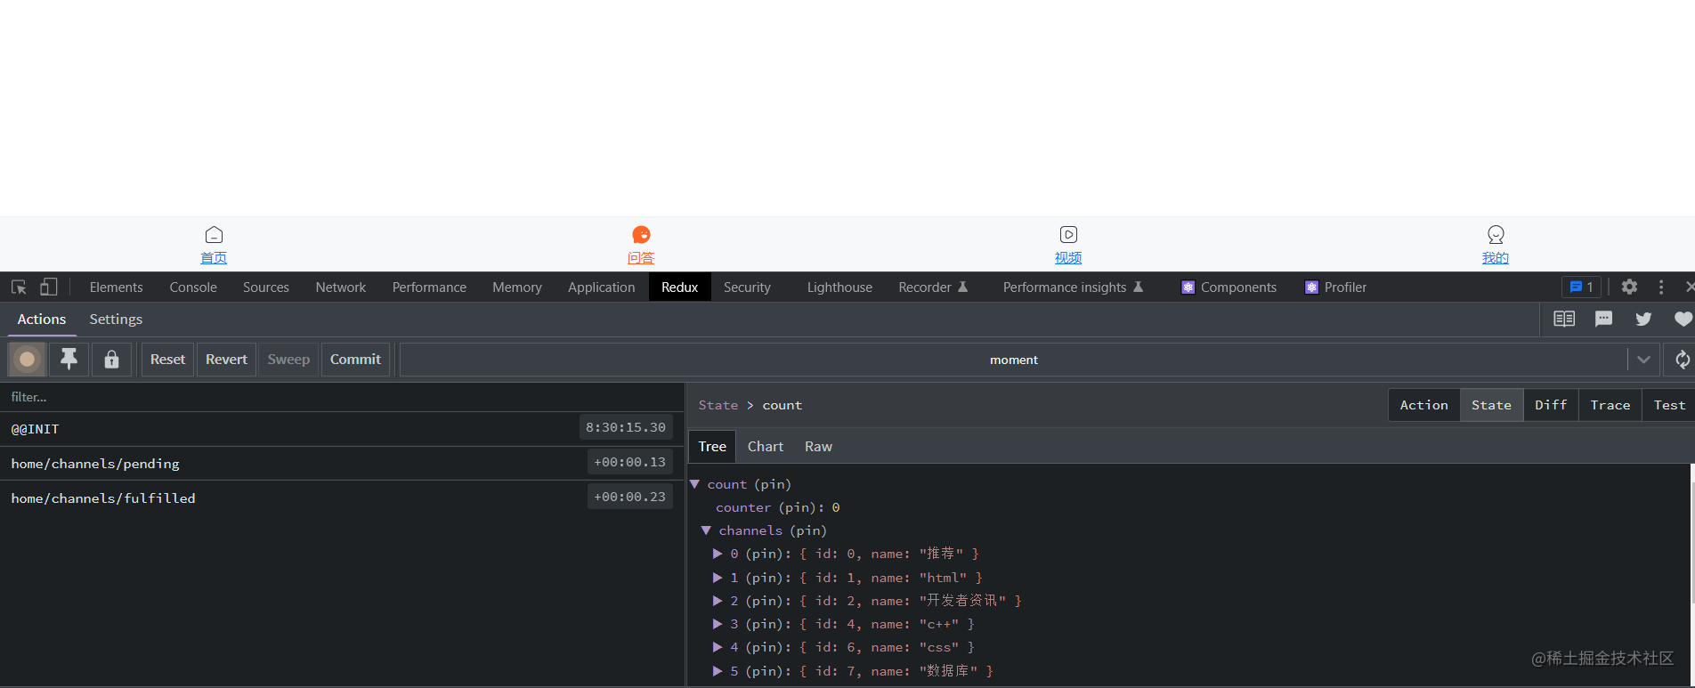Toggle the pin (persist) icon
The image size is (1695, 688).
[69, 360]
